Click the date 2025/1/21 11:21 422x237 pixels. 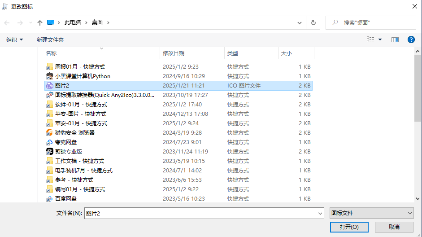pyautogui.click(x=183, y=85)
